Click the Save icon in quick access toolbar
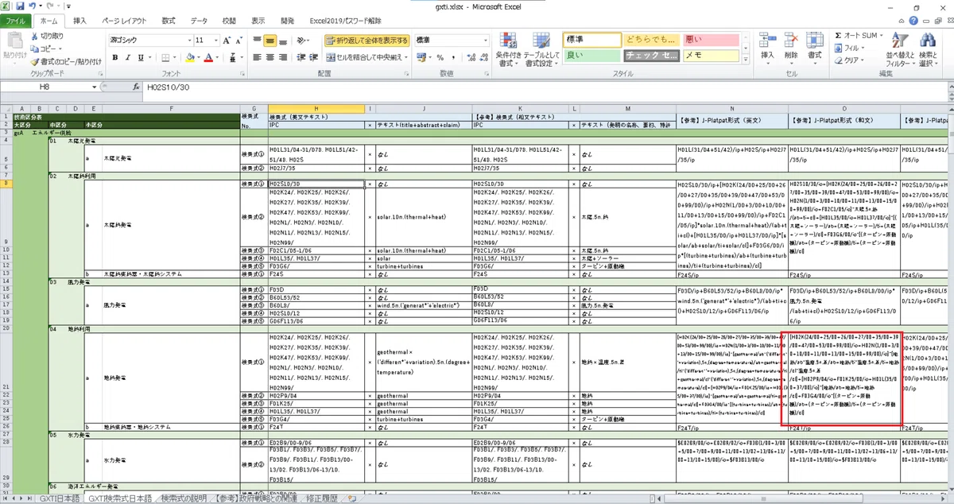 click(20, 6)
